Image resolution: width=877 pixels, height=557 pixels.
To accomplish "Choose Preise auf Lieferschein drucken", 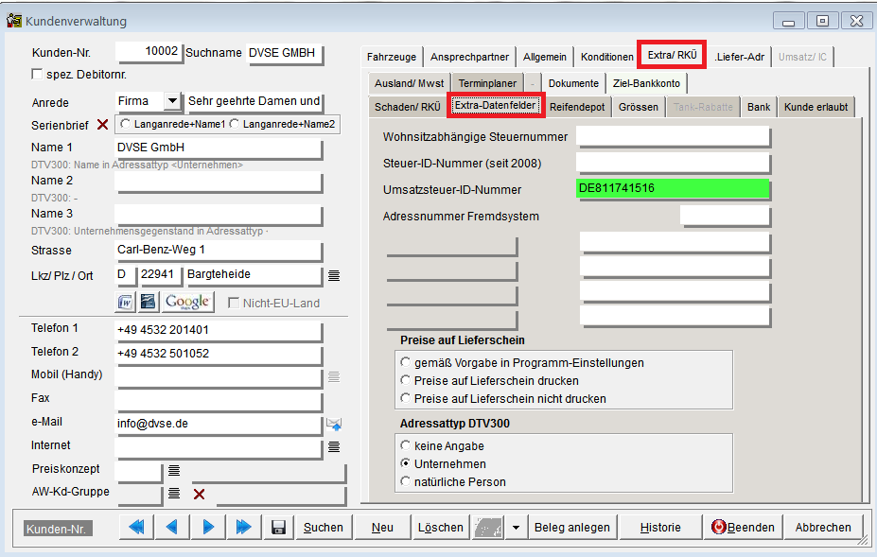I will pyautogui.click(x=407, y=381).
